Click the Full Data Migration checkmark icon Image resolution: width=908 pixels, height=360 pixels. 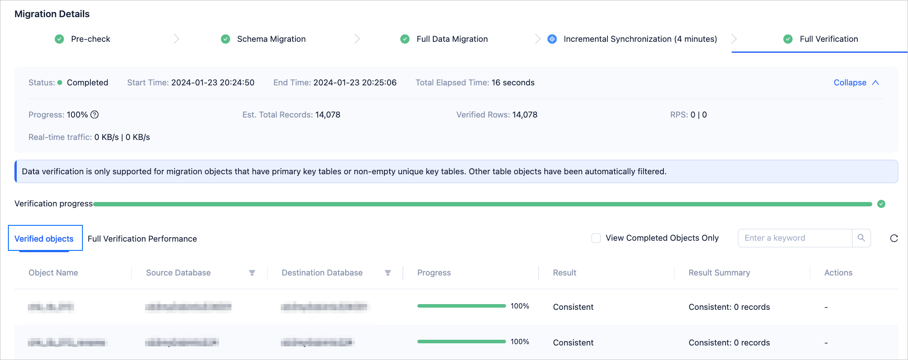click(405, 39)
